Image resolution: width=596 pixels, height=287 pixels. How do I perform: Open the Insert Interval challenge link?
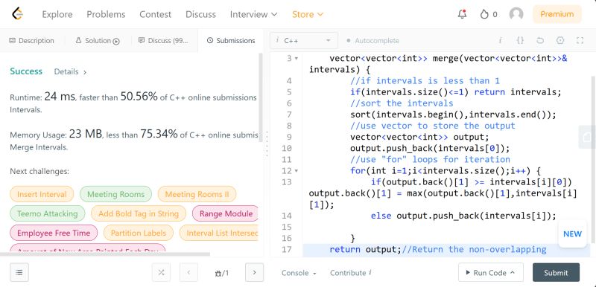point(42,195)
